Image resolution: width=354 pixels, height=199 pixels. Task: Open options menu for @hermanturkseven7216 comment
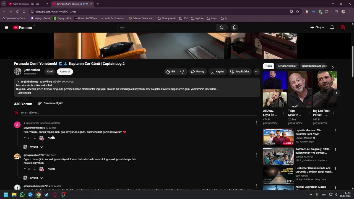pos(256,186)
